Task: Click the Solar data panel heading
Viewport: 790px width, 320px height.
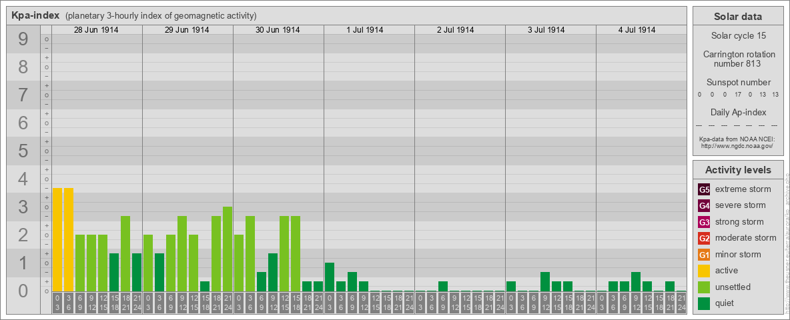Action: pyautogui.click(x=738, y=17)
